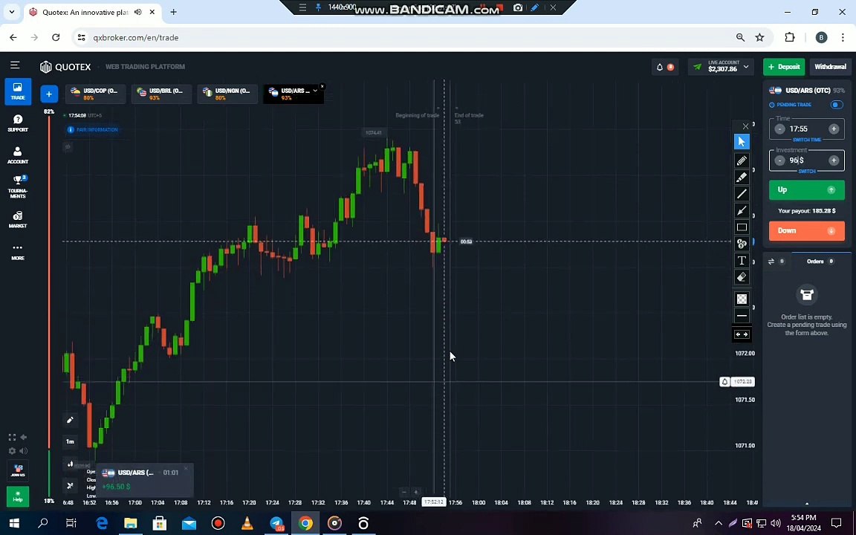Screen dimensions: 856x535
Task: Click the green Deposit button
Action: 784,67
